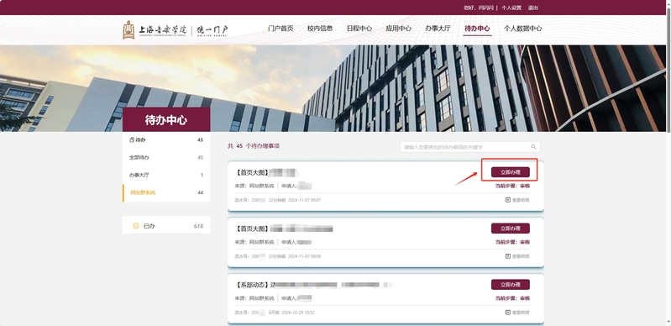Expand 查看明细 on the 09:07 item
This screenshot has width=671, height=326.
point(517,200)
